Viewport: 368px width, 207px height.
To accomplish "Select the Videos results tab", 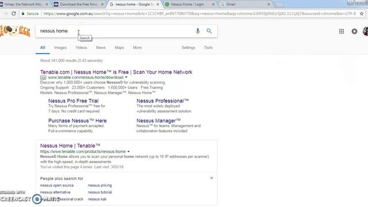I will (81, 48).
